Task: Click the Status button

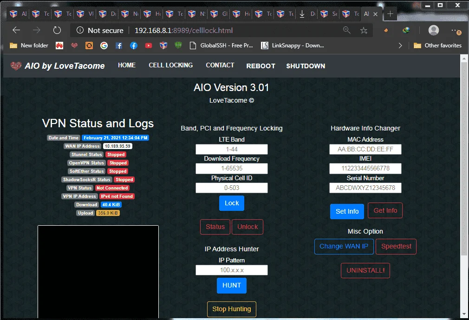Action: click(215, 227)
